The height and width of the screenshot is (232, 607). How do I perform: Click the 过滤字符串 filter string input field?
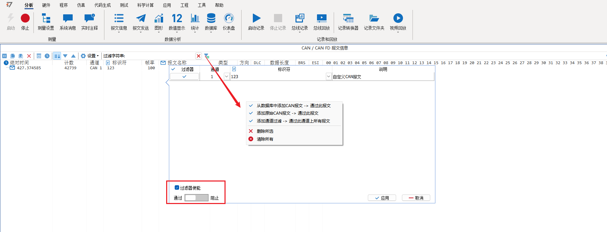[x=160, y=56]
